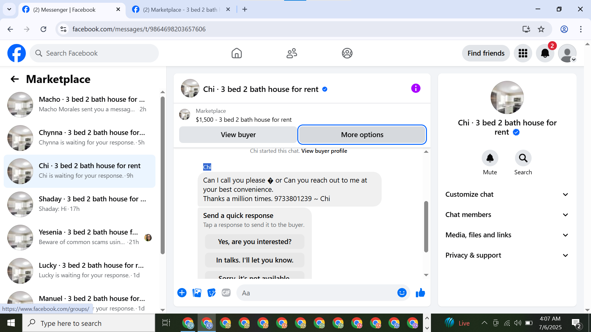Expand Chat members section
The image size is (591, 332).
point(507,215)
